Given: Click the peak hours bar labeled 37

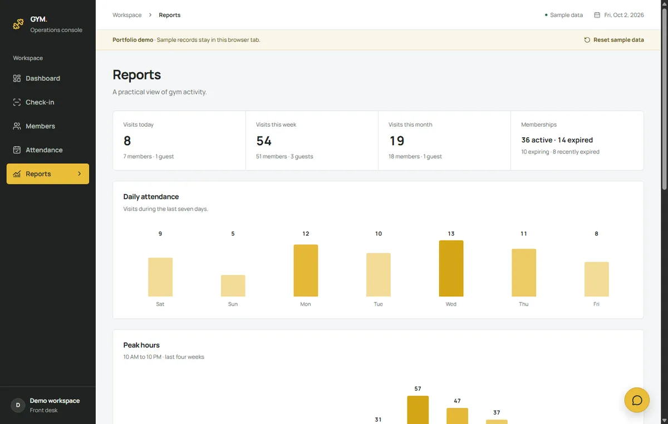Looking at the screenshot, I should point(497,422).
